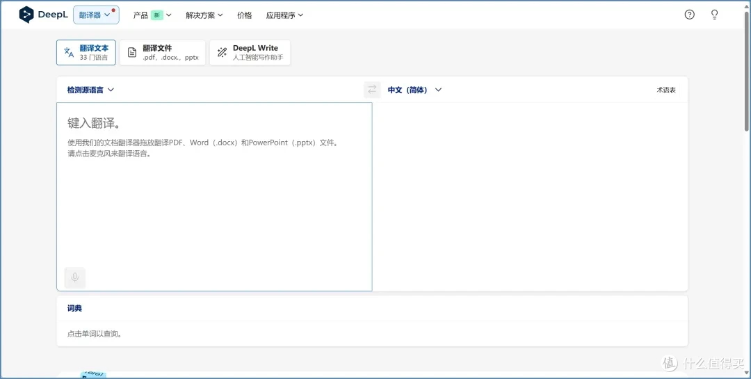The image size is (751, 379).
Task: Click the document file icon
Action: click(x=132, y=53)
